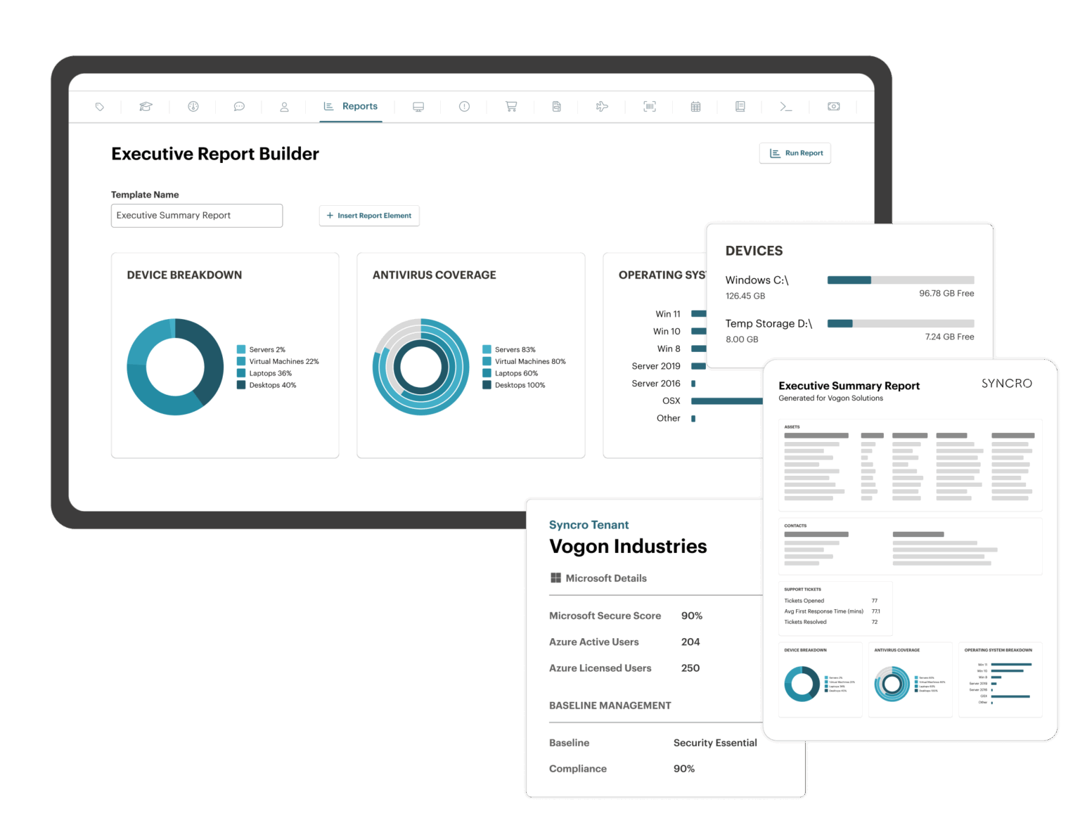Click the Virtual Machines 80% legend text

tap(530, 361)
